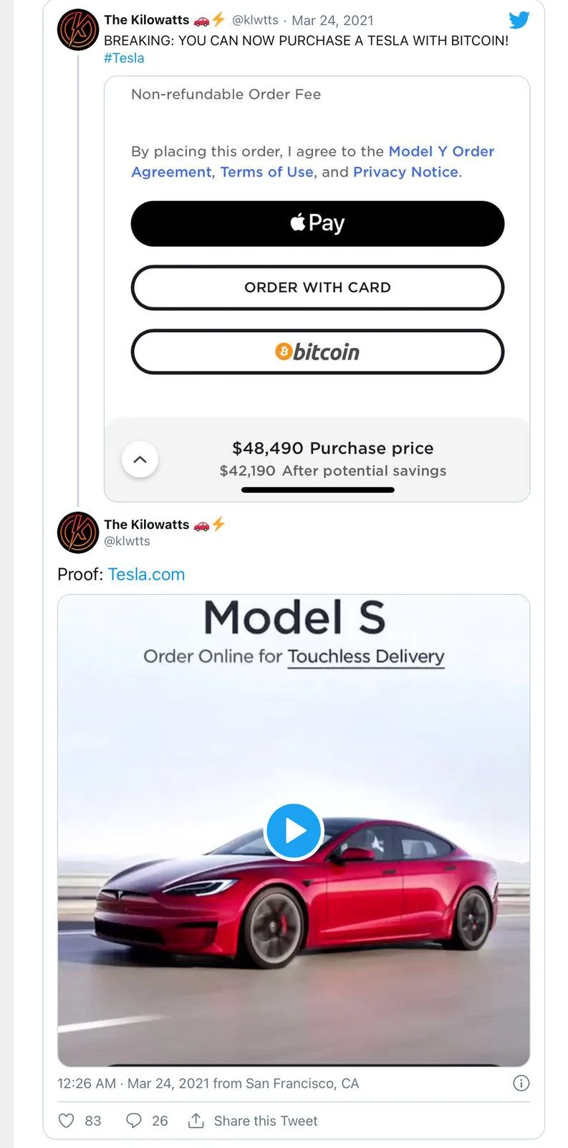Open the Model Y Order Agreement

(x=441, y=151)
